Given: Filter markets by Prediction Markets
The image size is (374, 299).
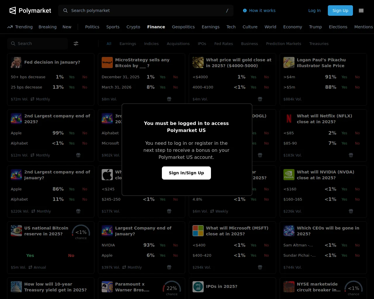Looking at the screenshot, I should [283, 44].
